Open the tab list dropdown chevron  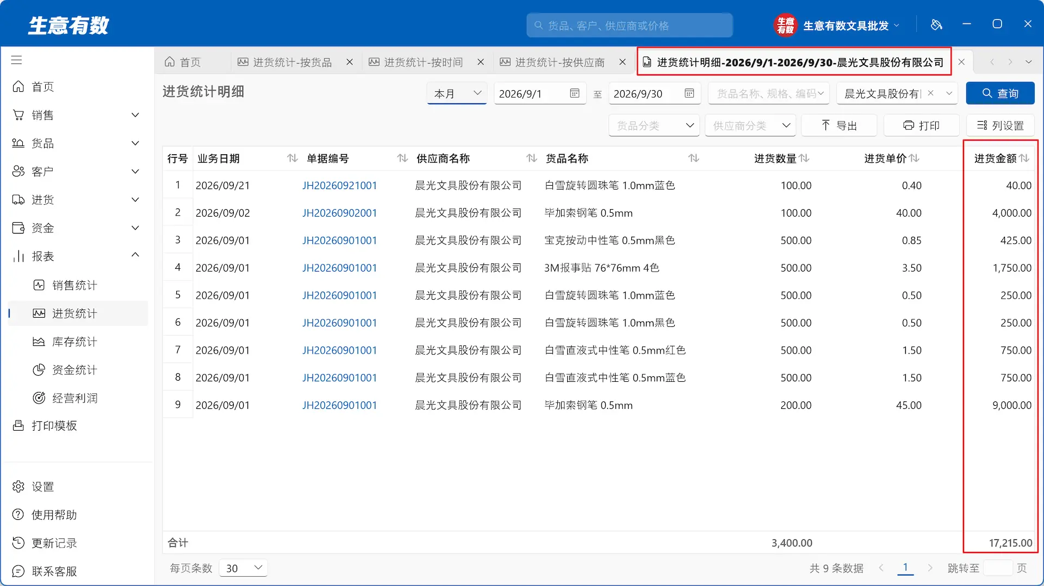point(1029,62)
